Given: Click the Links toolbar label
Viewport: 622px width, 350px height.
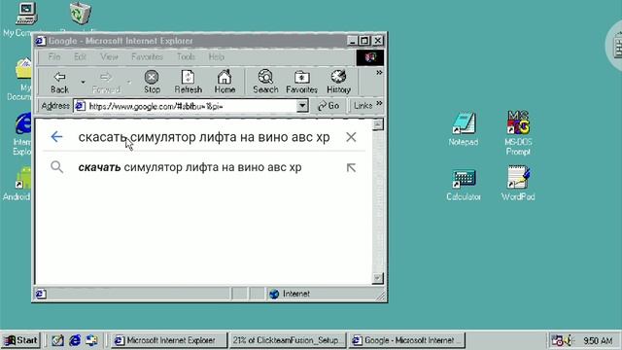Looking at the screenshot, I should [x=363, y=106].
